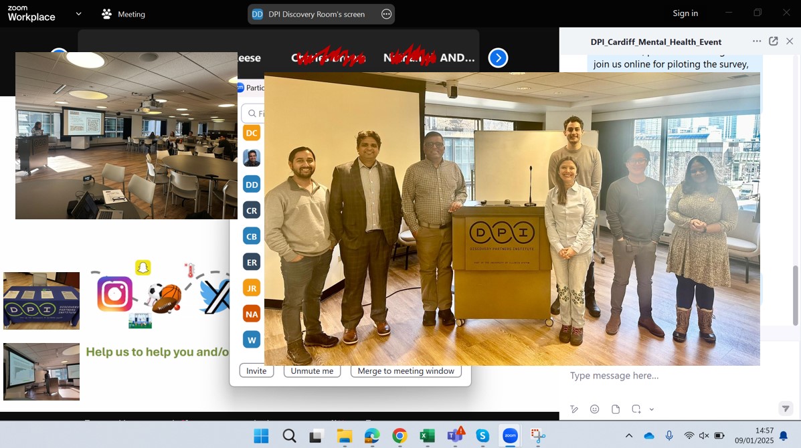Open File Explorer from the taskbar

click(345, 436)
